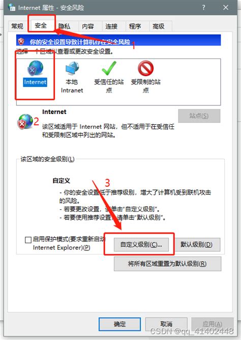Enable the 启用保护模式 checkbox
Screen dimensions: 241x340
coord(28,240)
